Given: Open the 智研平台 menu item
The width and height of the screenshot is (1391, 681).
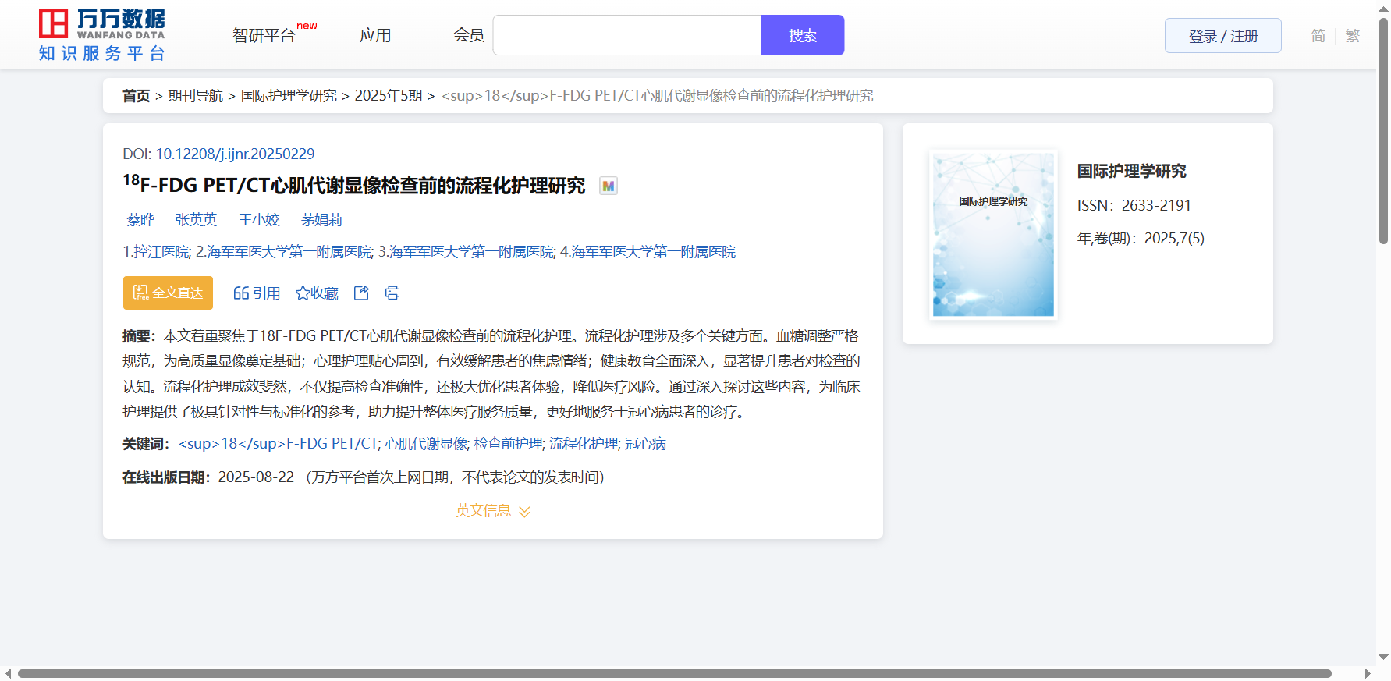Looking at the screenshot, I should 264,36.
